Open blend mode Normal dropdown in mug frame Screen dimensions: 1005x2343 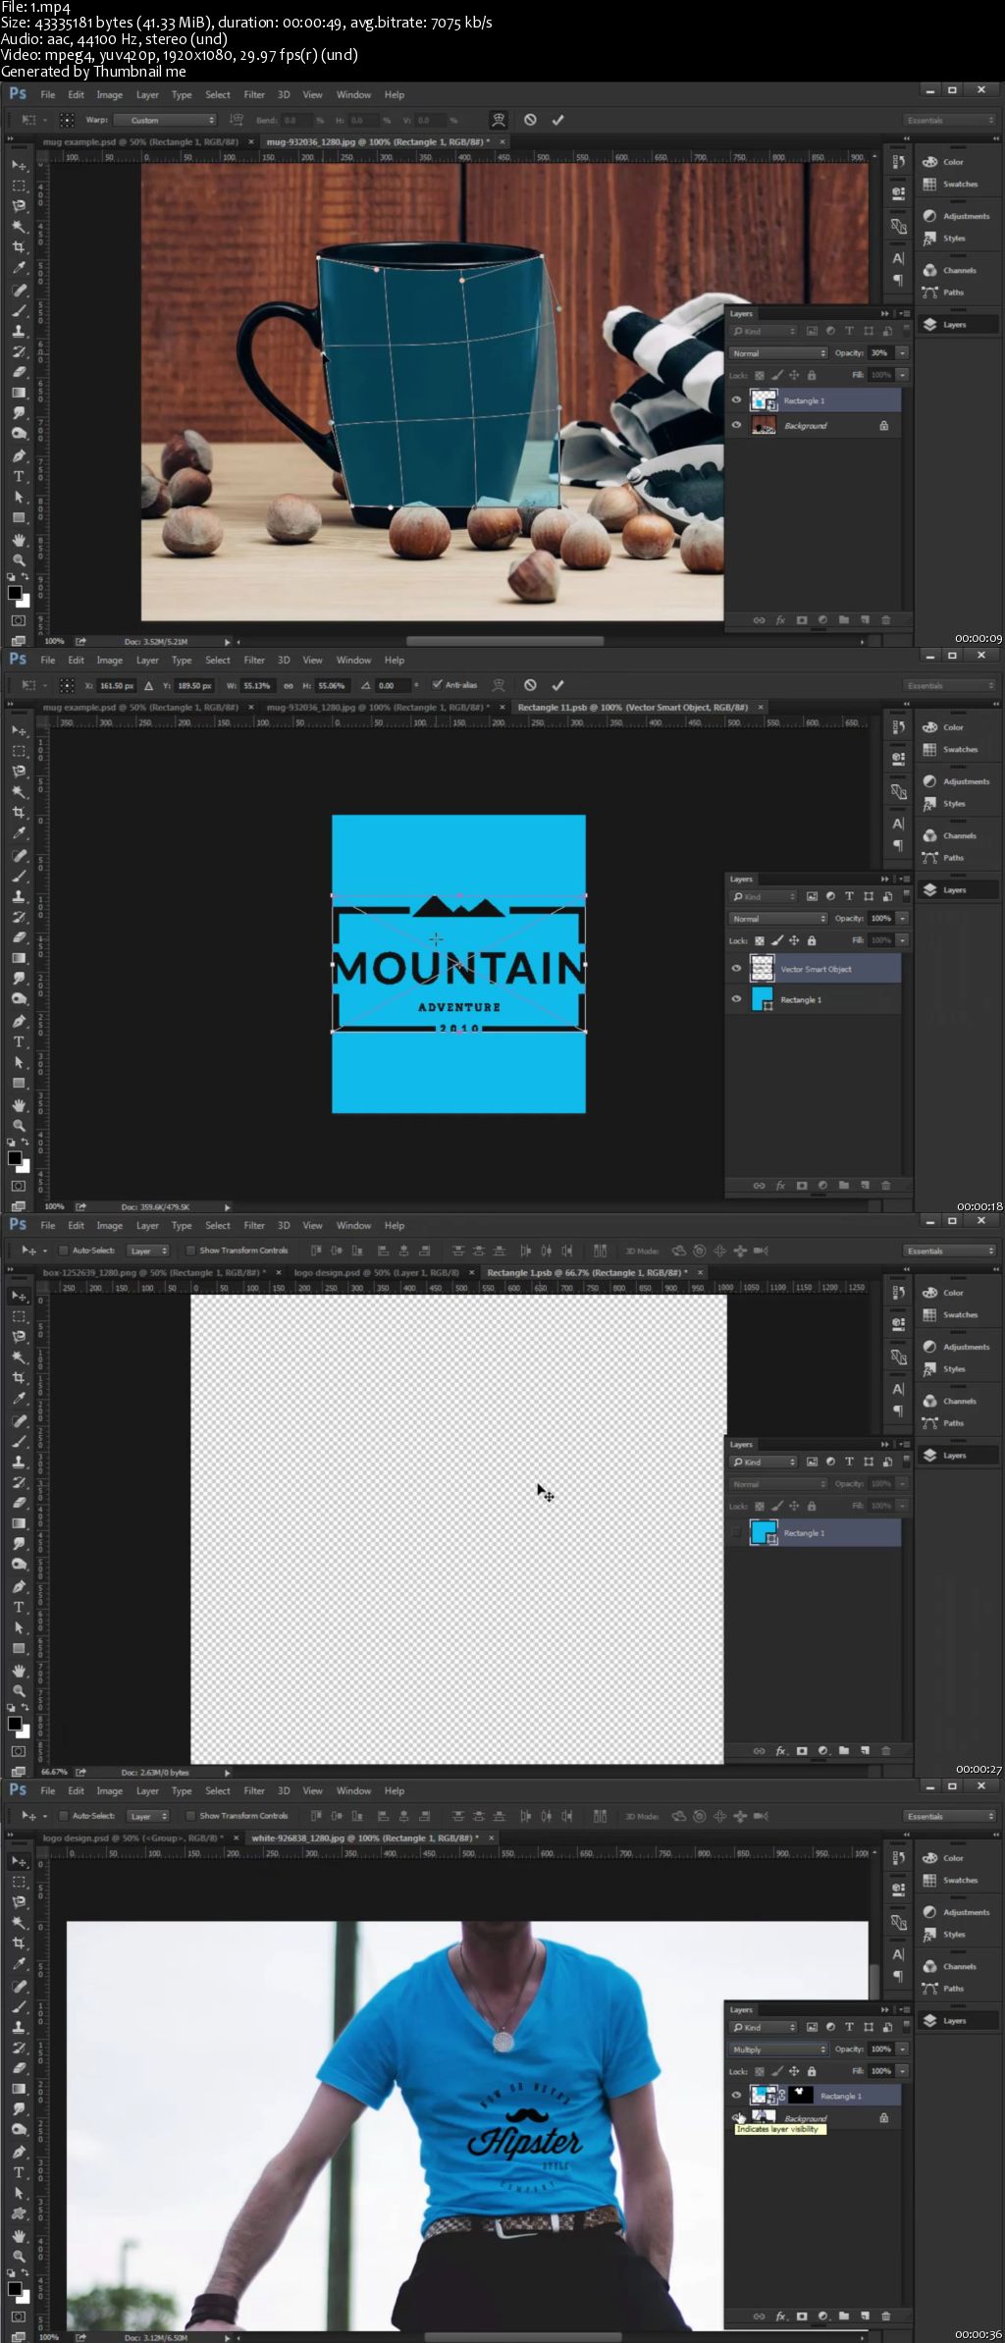point(779,353)
